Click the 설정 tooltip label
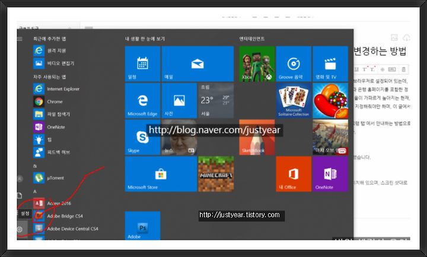This screenshot has height=257, width=427. click(x=25, y=214)
